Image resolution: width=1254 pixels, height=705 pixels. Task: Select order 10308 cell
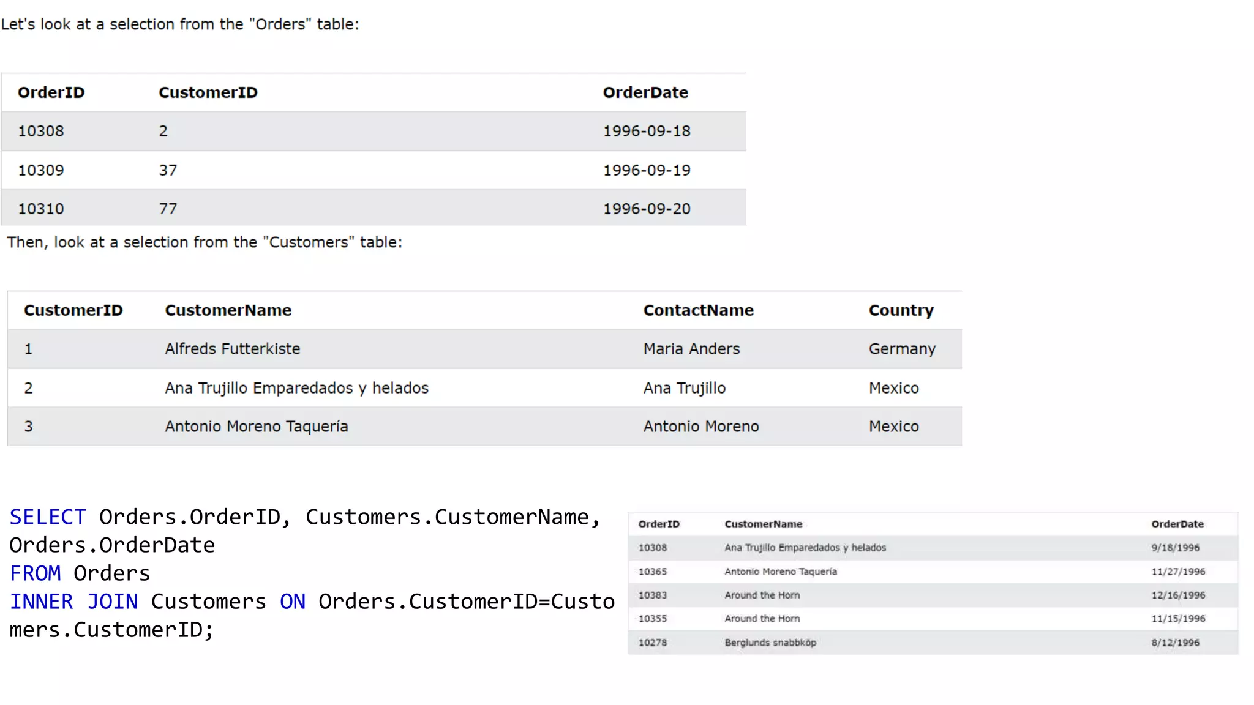click(41, 131)
